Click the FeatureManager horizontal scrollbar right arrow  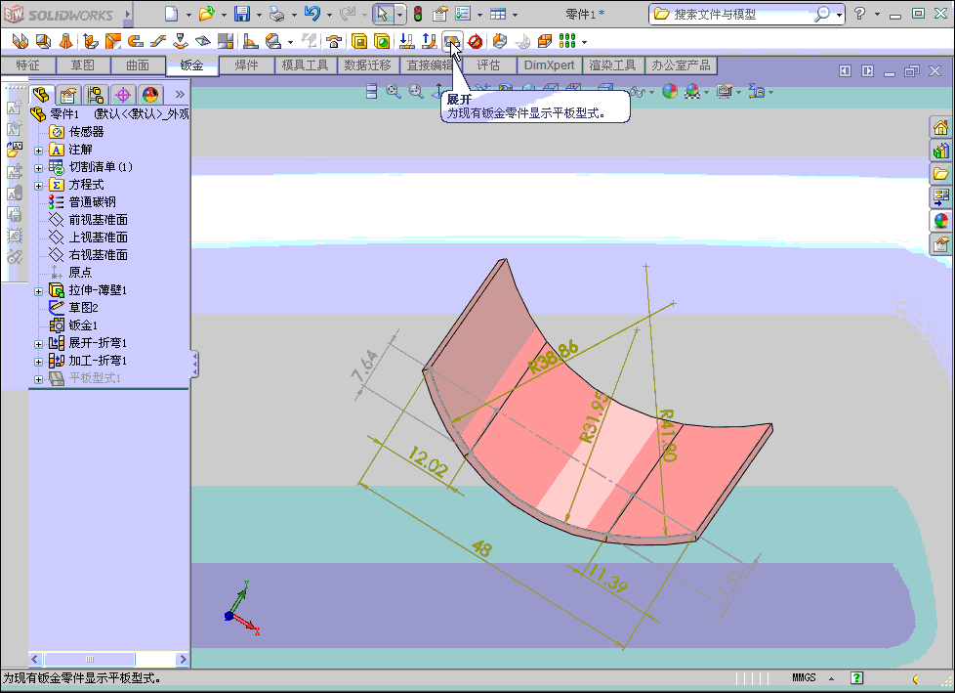pos(182,659)
